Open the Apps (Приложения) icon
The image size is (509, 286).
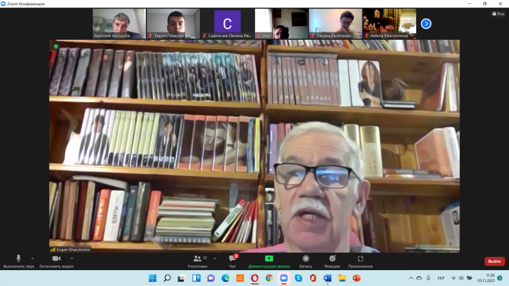361,258
